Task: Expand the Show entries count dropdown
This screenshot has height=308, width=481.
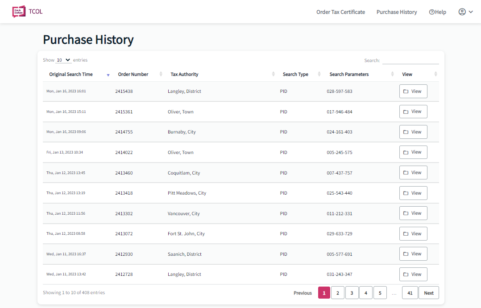Action: click(x=63, y=60)
